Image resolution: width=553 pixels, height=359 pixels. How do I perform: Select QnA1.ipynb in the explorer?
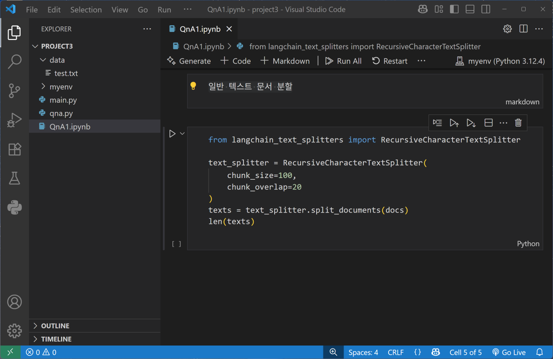click(x=95, y=126)
